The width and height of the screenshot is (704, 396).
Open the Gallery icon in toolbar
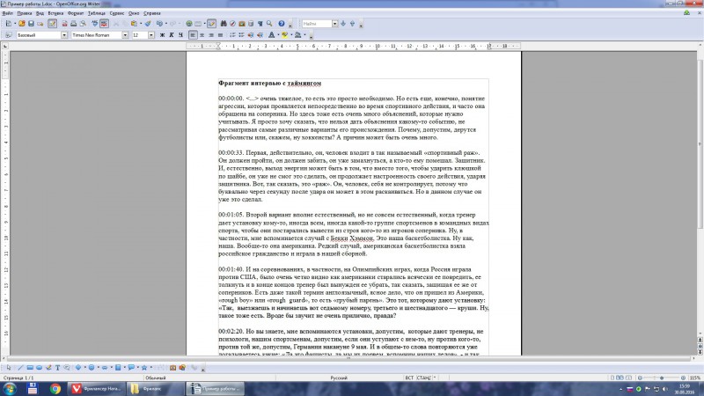pyautogui.click(x=241, y=24)
